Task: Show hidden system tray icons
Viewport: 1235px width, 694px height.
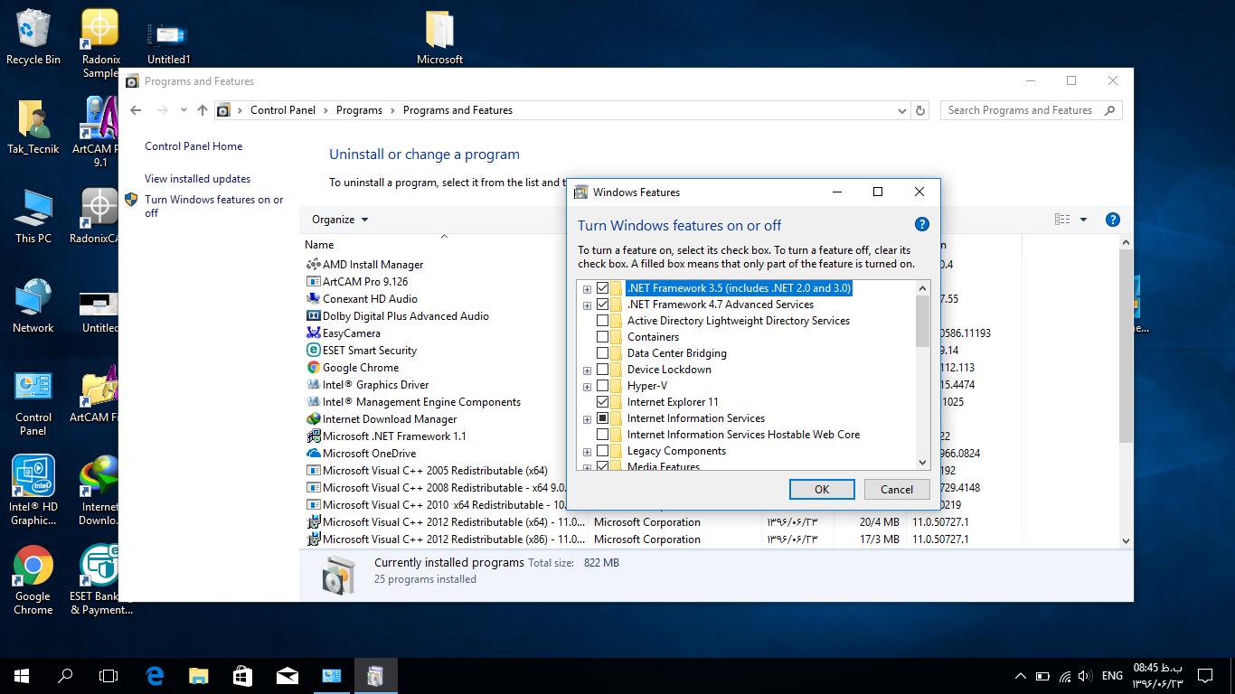Action: pos(1021,676)
